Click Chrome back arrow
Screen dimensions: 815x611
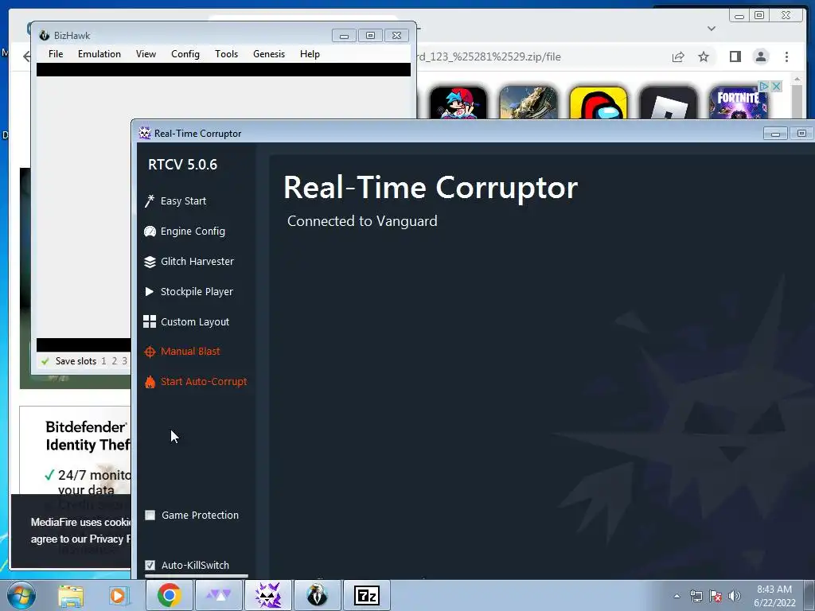[26, 56]
